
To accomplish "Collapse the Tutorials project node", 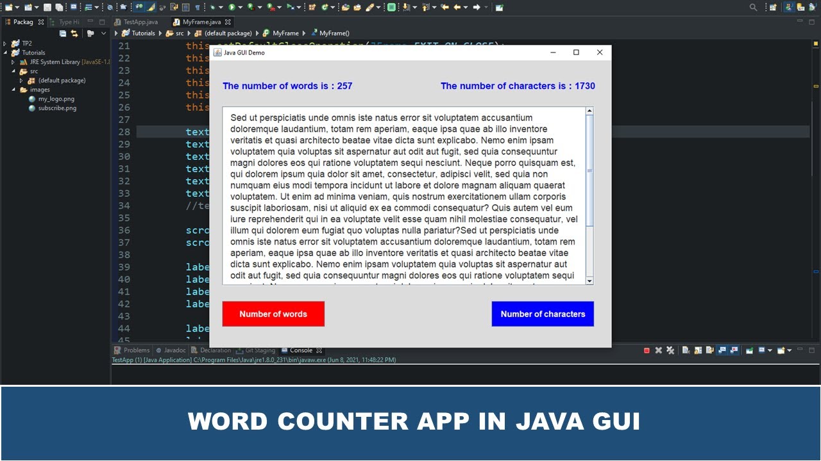I will click(5, 53).
